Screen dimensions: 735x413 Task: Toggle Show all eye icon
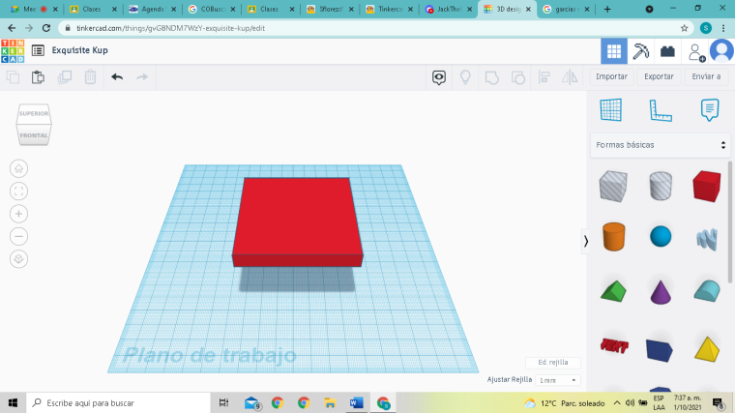click(x=439, y=77)
